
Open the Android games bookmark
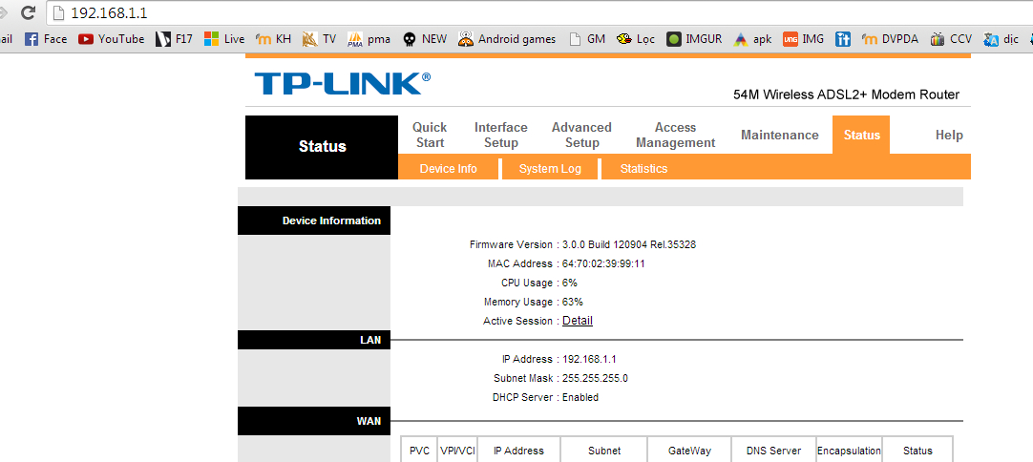click(x=507, y=39)
